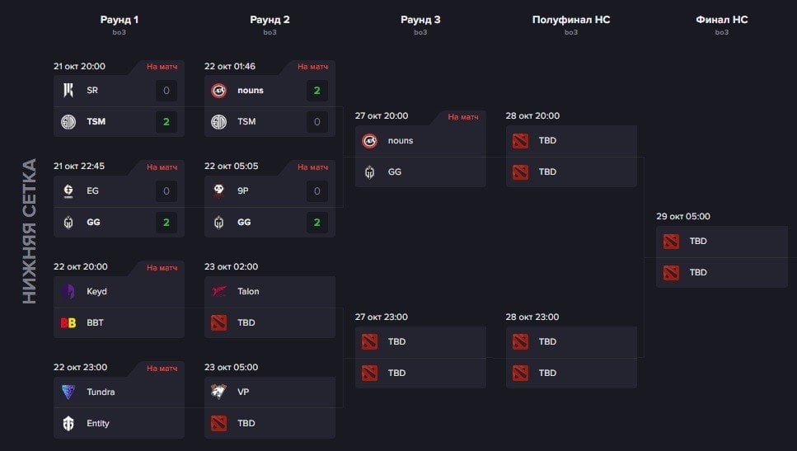Select the Talon team logo
797x451 pixels.
pos(219,291)
